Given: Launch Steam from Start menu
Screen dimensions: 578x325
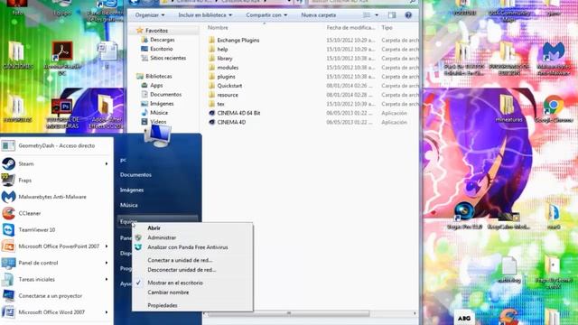Looking at the screenshot, I should (x=56, y=163).
